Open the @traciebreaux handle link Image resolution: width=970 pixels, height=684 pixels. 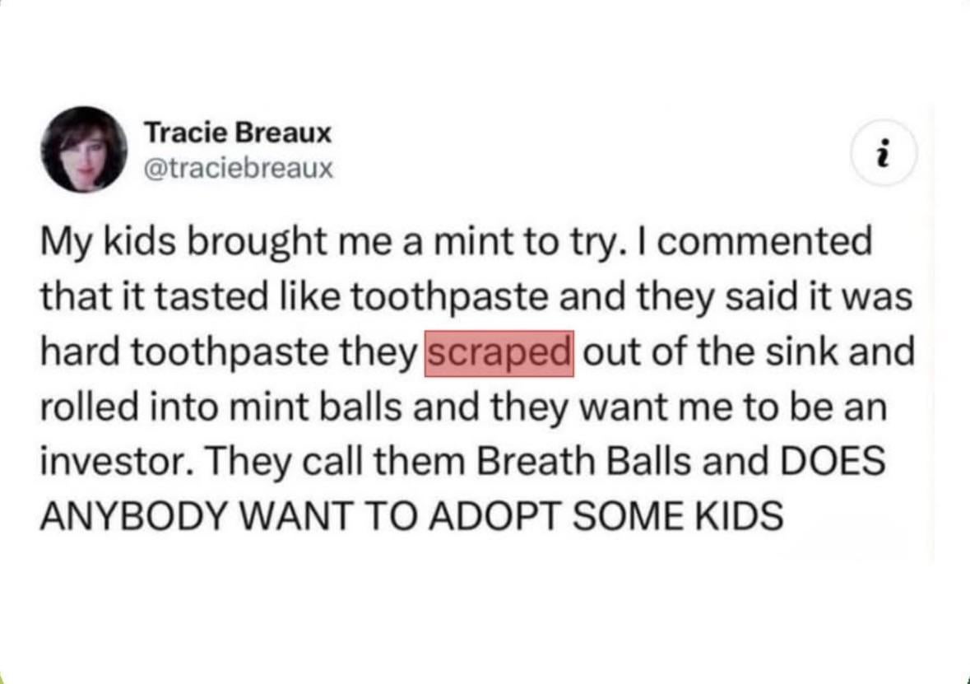tap(239, 170)
